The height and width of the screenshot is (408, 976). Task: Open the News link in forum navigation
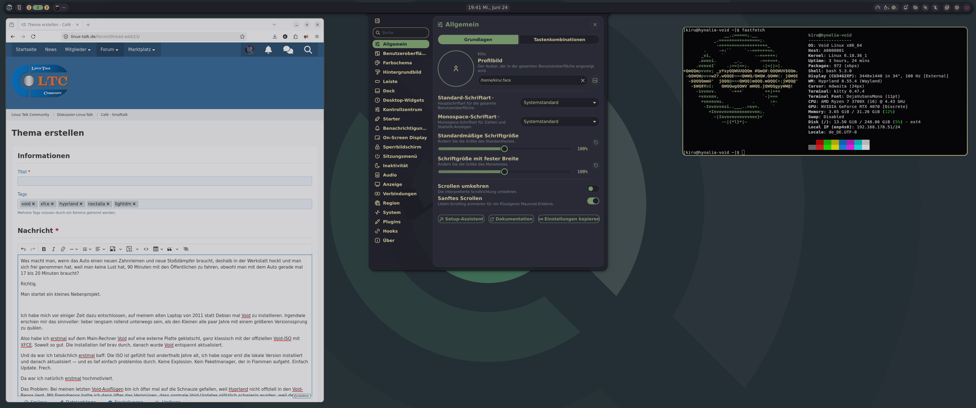tap(51, 50)
